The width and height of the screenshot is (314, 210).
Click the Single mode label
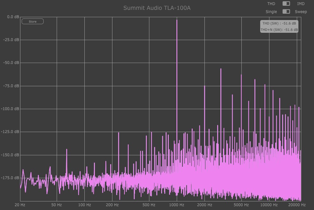(271, 11)
